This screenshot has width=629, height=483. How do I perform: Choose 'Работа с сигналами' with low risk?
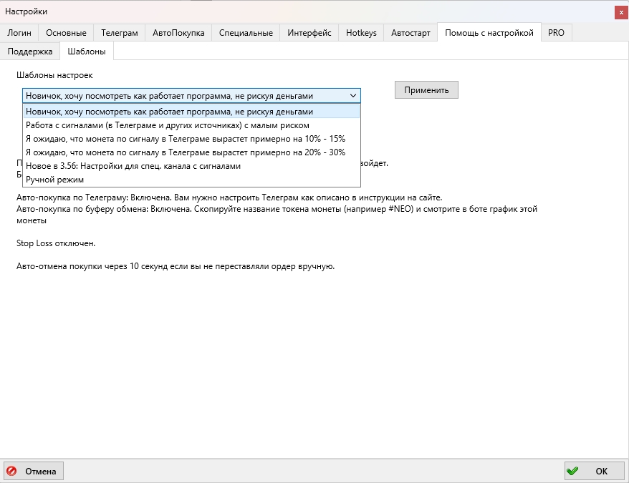[x=168, y=125]
